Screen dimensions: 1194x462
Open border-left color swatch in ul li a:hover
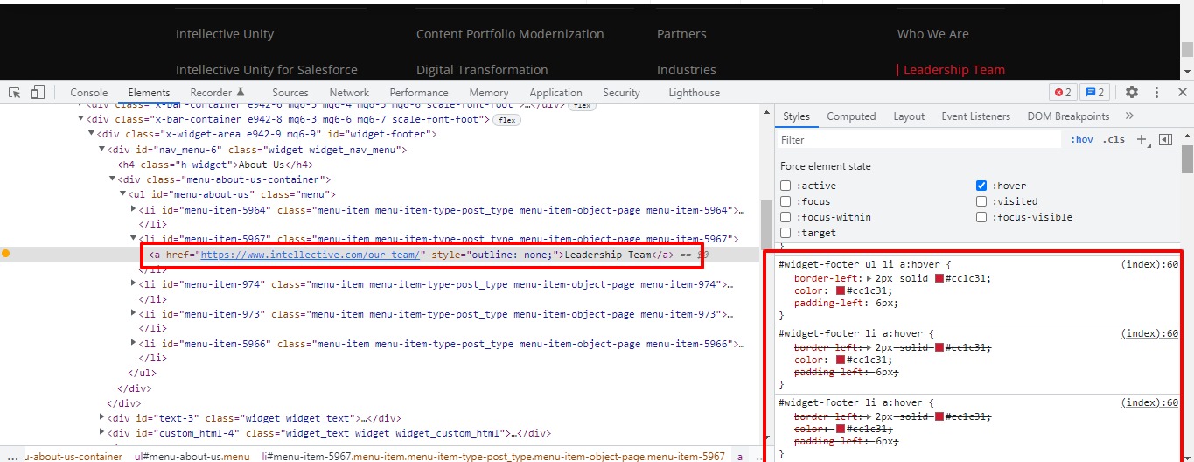pos(939,278)
